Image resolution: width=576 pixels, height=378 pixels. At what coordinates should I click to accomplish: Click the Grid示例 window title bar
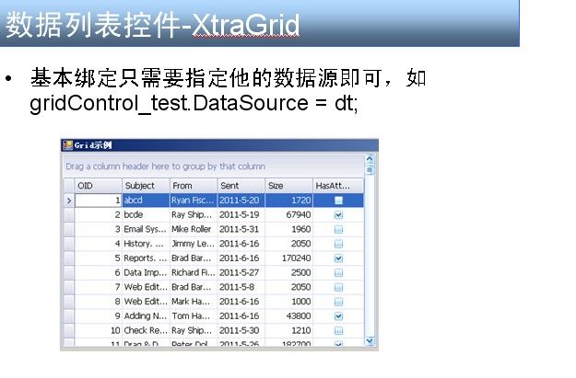coord(219,145)
